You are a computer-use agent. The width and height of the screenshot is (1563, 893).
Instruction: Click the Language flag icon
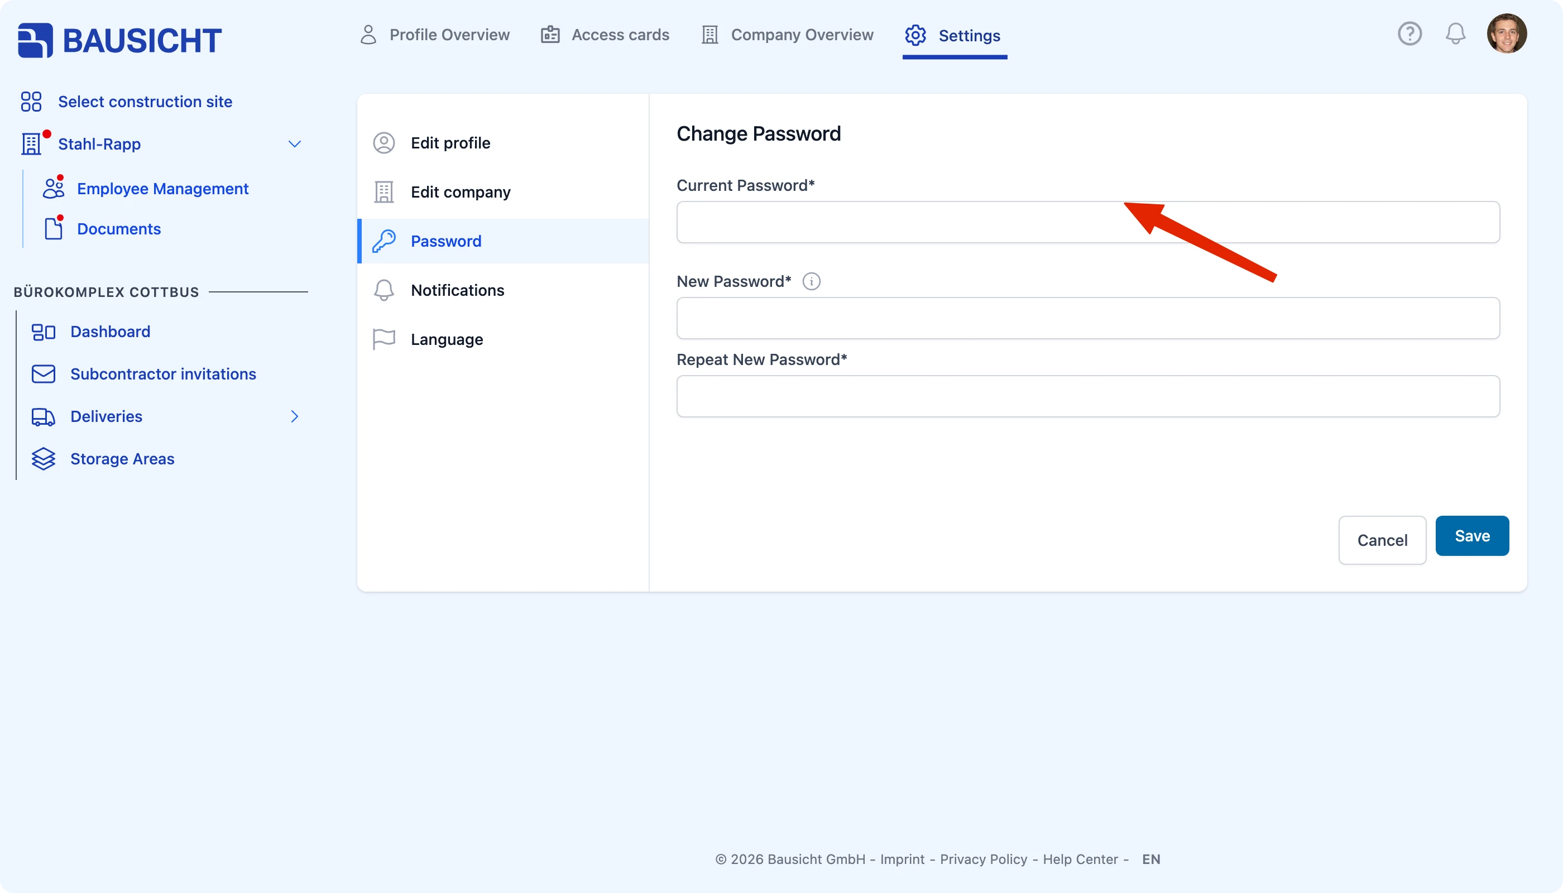384,339
